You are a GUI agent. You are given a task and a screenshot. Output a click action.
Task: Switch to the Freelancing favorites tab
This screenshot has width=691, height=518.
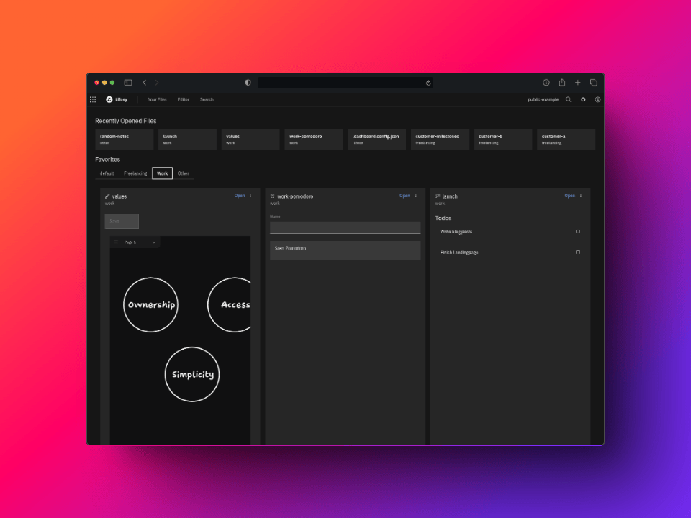click(x=135, y=173)
